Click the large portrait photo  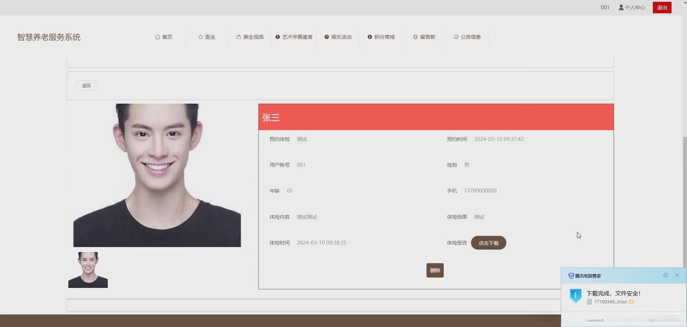pyautogui.click(x=157, y=175)
